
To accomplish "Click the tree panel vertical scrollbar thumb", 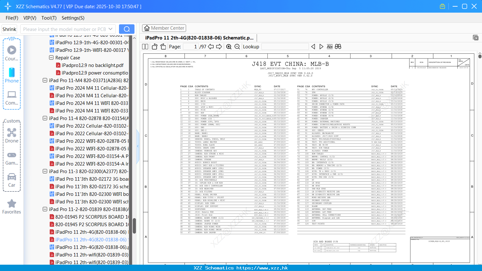I will 134,226.
